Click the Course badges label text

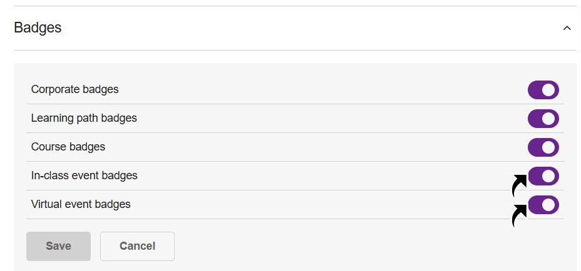[x=68, y=147]
